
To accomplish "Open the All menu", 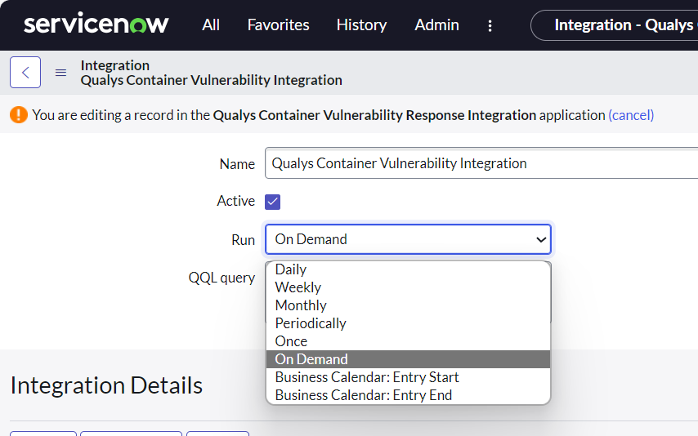I will (x=211, y=25).
